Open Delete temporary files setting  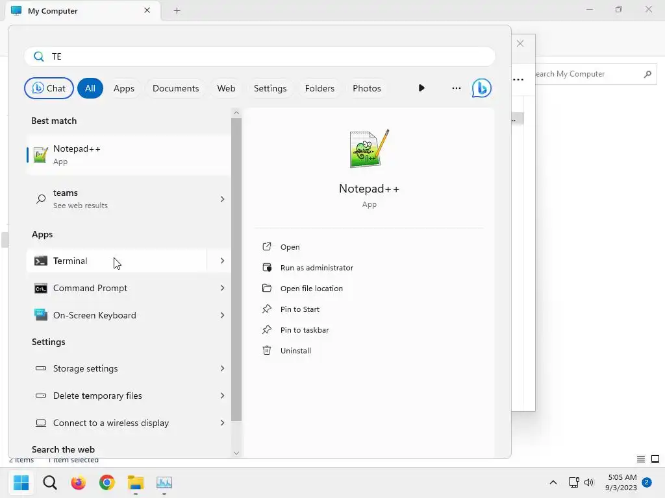117,396
